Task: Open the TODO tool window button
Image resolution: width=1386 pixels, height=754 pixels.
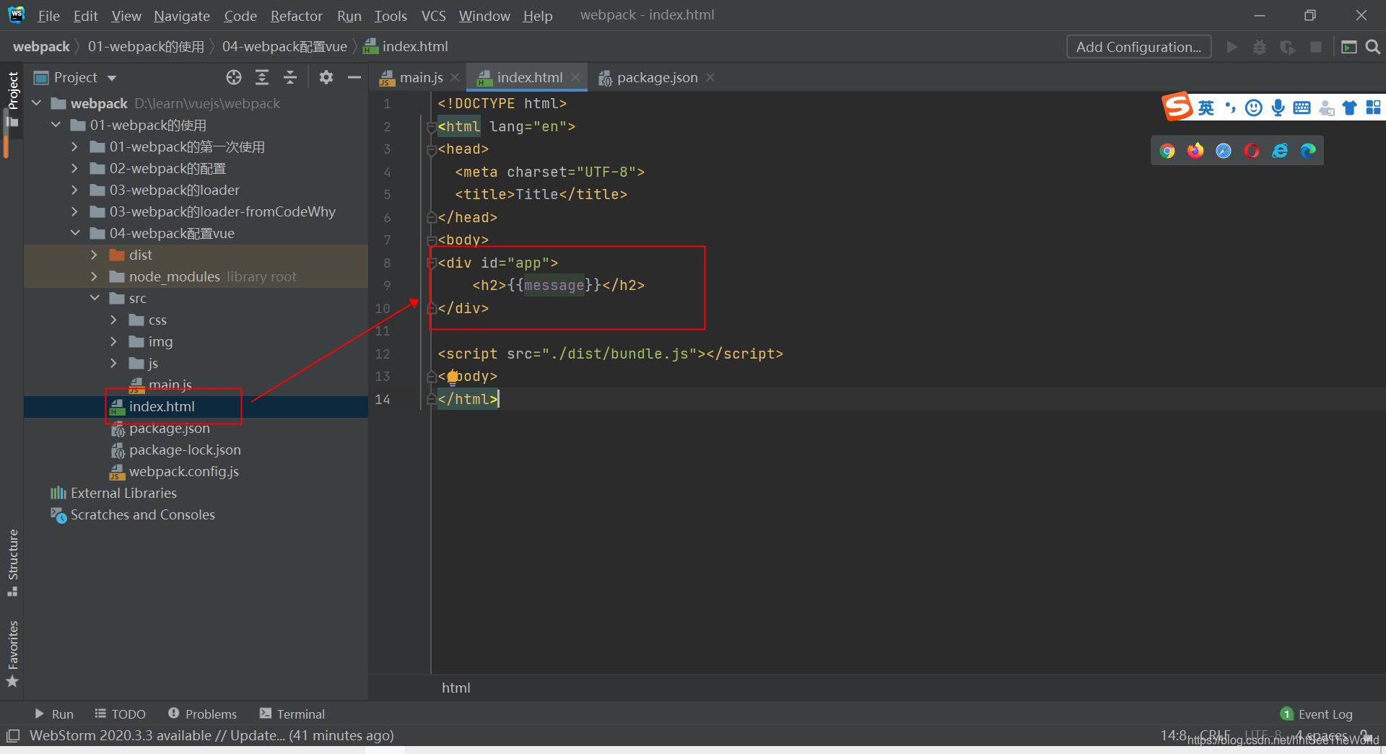Action: click(x=120, y=714)
